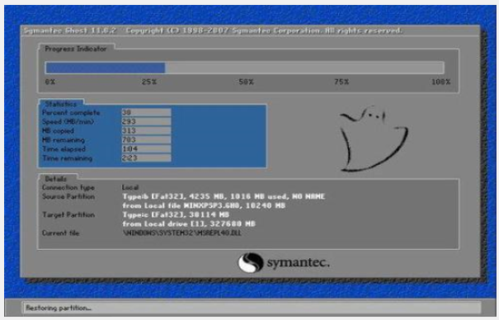Click the Statistics panel label
499x320 pixels.
point(61,104)
